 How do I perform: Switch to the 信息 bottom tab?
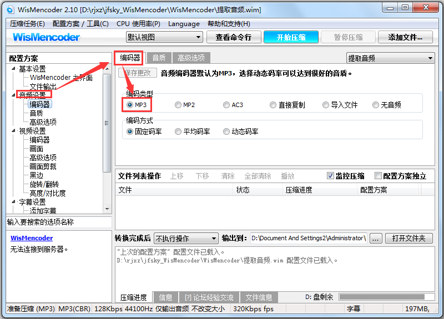tap(165, 297)
